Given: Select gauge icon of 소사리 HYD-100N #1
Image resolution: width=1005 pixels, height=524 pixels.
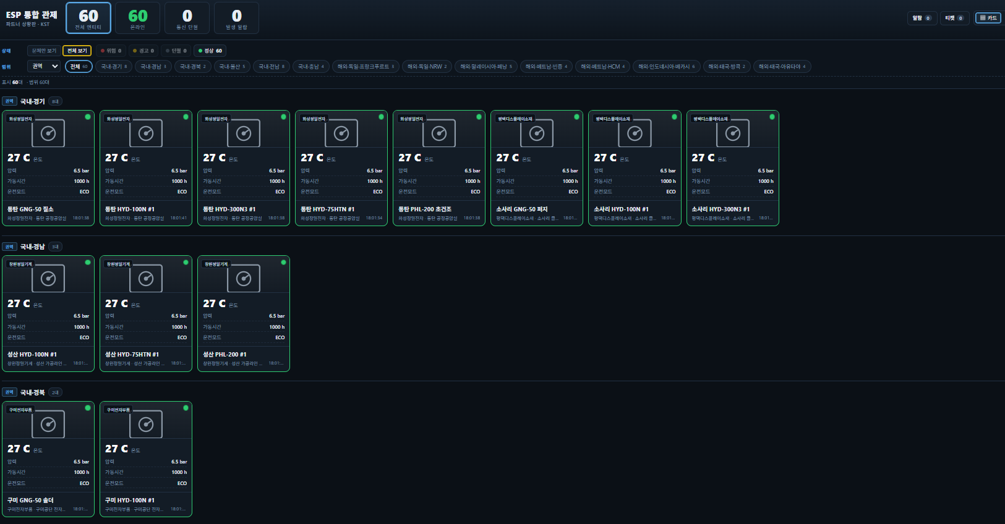Looking at the screenshot, I should [635, 133].
